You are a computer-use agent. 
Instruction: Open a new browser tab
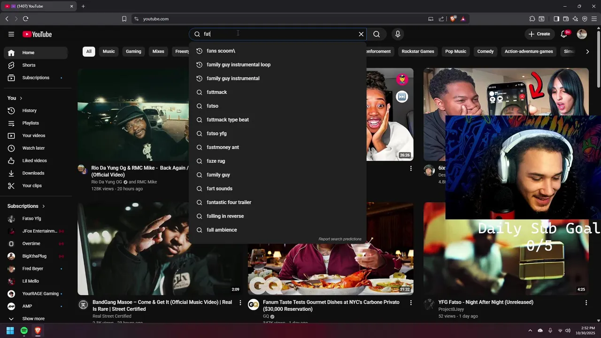83,6
